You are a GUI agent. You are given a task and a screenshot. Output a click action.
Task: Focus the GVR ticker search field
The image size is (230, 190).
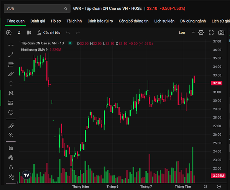pos(37,9)
